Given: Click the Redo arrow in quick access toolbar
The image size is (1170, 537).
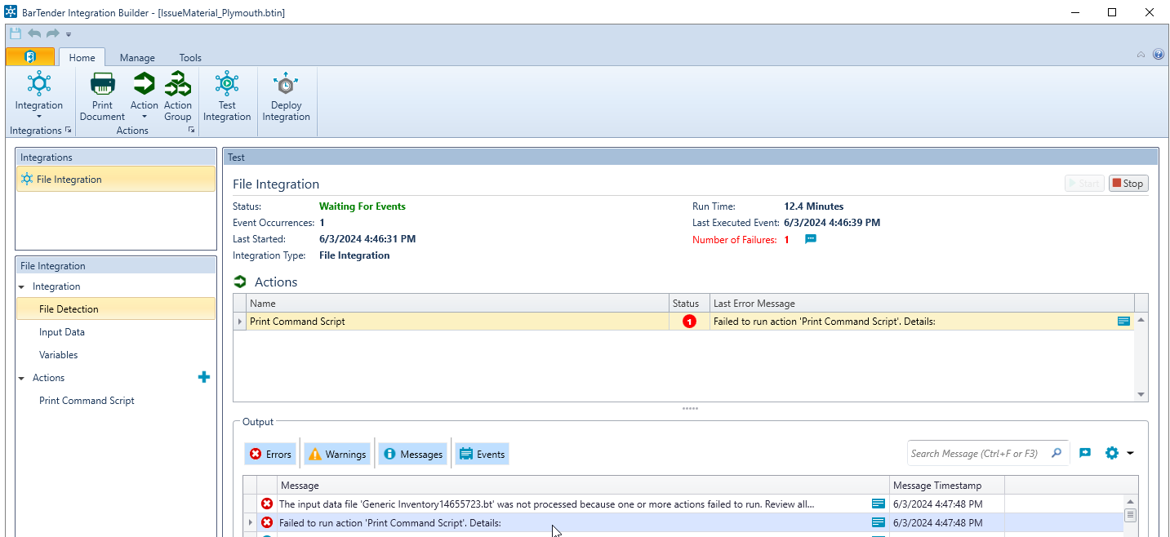Looking at the screenshot, I should (52, 33).
